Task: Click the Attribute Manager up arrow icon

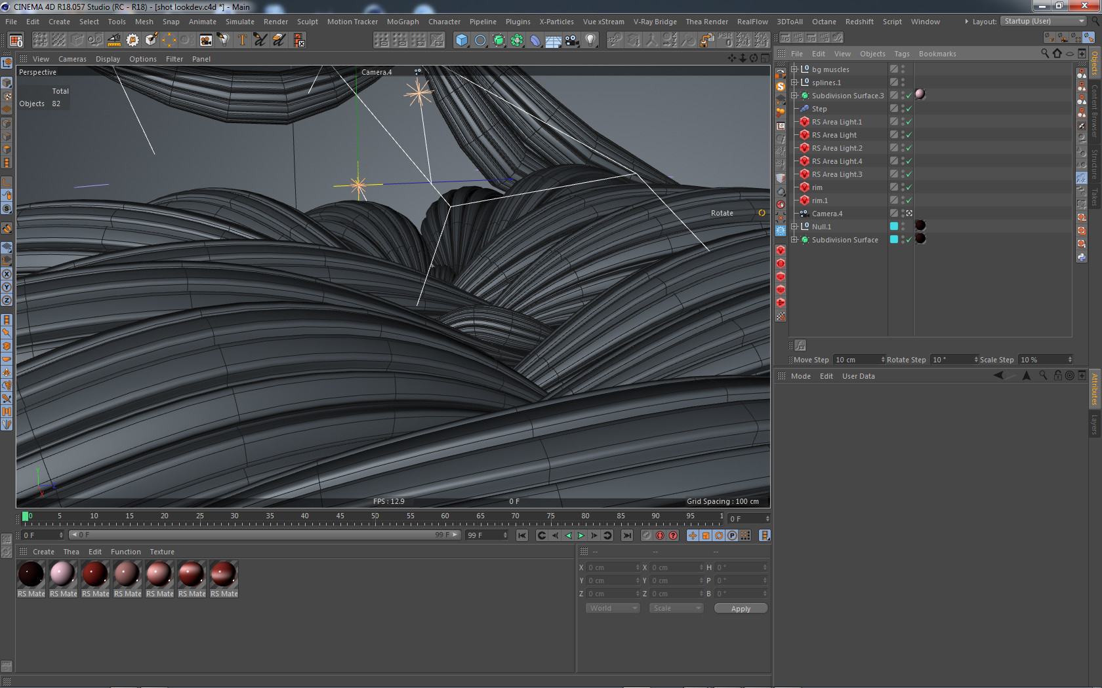Action: point(1027,375)
